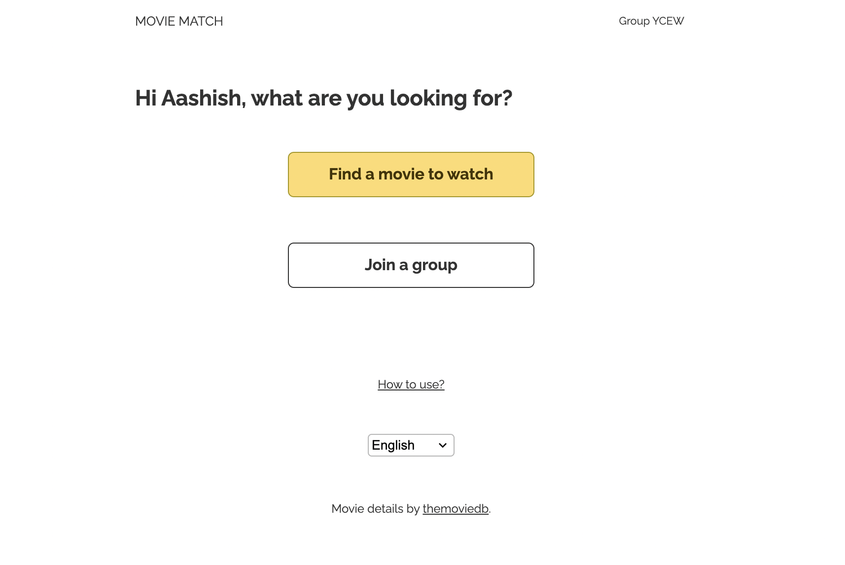Open instructions via How to use?
The width and height of the screenshot is (845, 565).
411,385
